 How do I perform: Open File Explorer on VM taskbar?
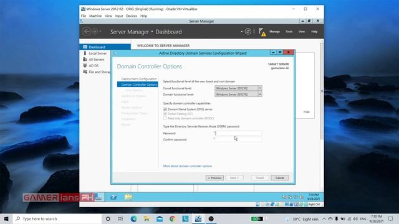pyautogui.click(x=128, y=197)
